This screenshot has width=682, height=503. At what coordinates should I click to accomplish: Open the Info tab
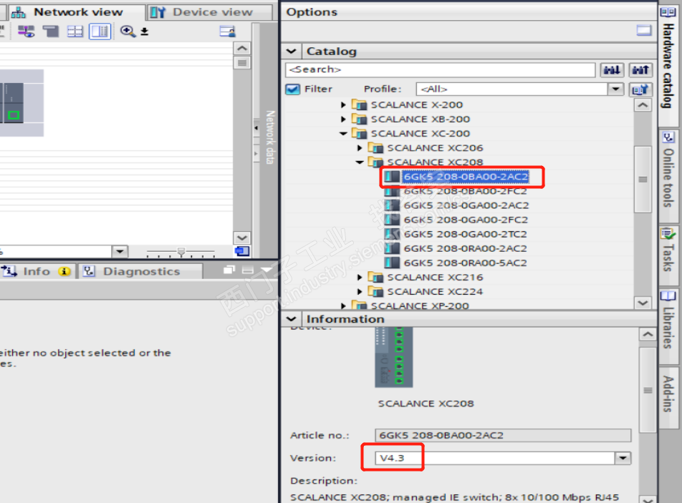pos(37,271)
